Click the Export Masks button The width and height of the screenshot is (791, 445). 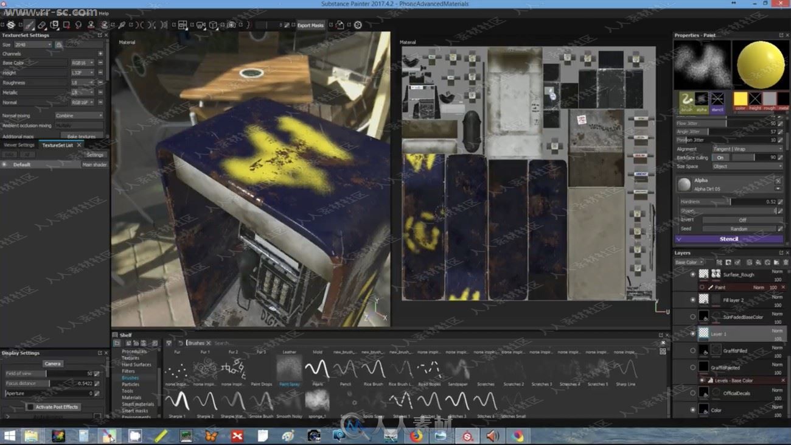click(310, 25)
